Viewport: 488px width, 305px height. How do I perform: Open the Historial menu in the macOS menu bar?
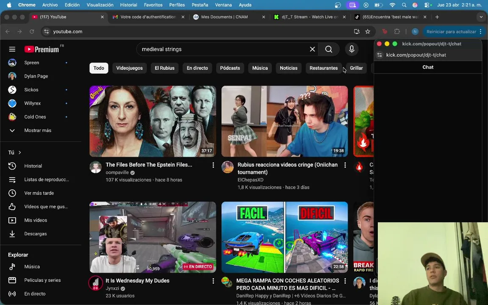[x=128, y=5]
